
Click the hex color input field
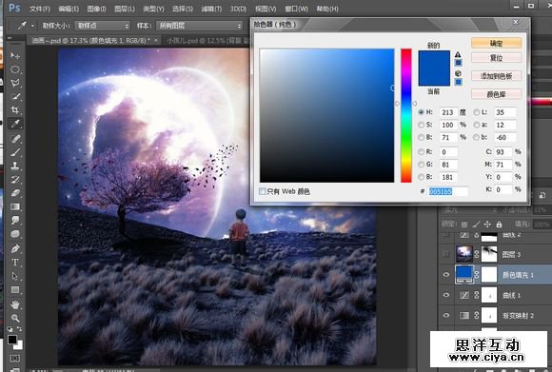click(x=448, y=191)
